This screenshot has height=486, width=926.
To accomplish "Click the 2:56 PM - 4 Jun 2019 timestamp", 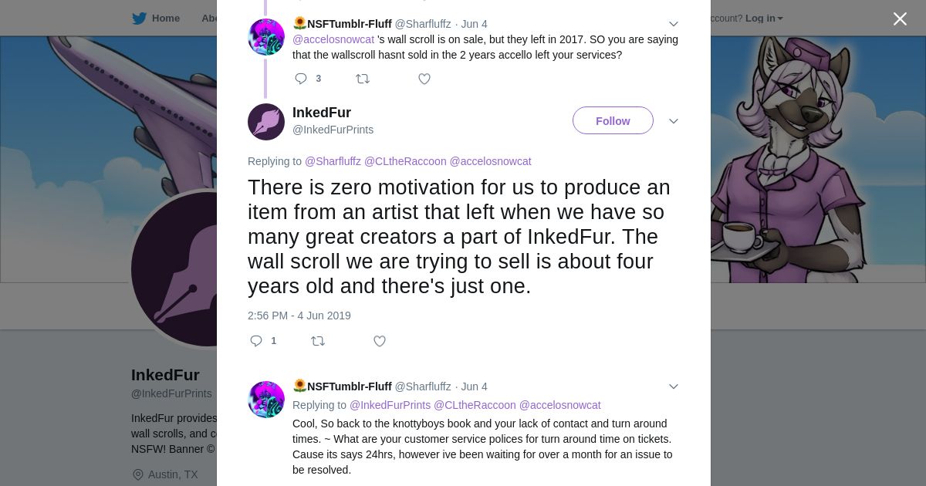I will point(299,316).
